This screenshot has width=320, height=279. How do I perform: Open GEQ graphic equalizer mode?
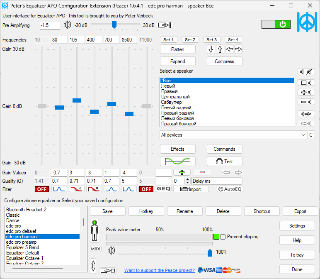pos(164,189)
